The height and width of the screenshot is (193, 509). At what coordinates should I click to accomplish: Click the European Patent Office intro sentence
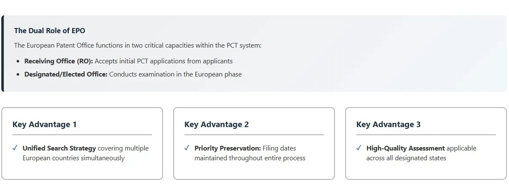coord(137,45)
